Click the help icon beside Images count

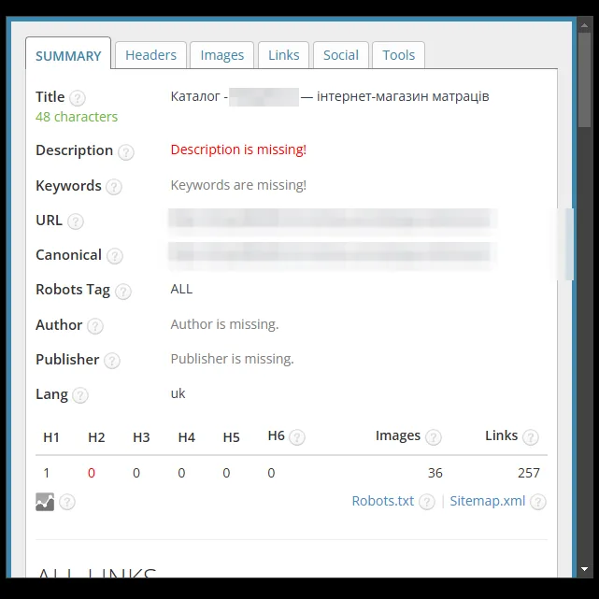pos(434,437)
